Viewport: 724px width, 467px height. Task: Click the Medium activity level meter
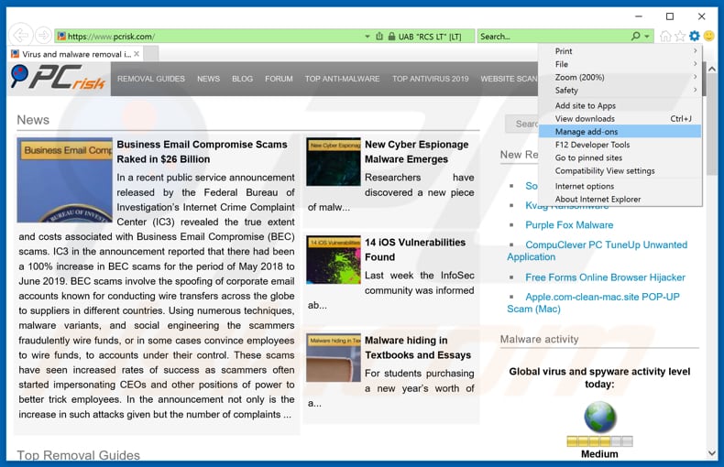tap(599, 441)
